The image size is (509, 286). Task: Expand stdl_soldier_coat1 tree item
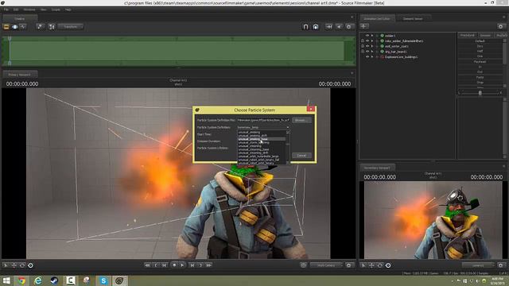coord(372,46)
